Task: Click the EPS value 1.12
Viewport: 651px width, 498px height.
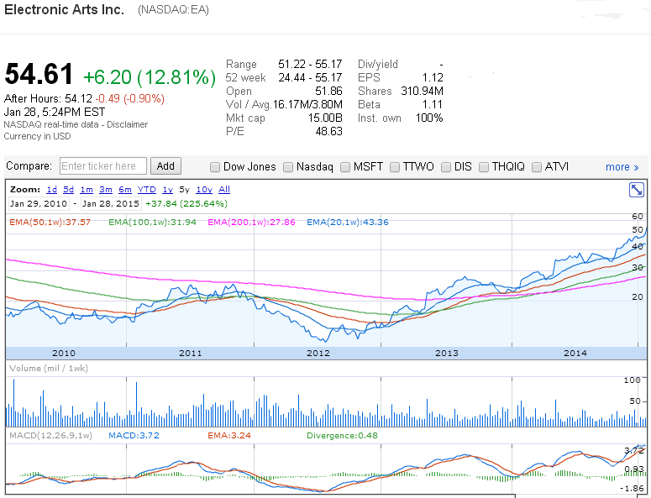Action: click(433, 77)
